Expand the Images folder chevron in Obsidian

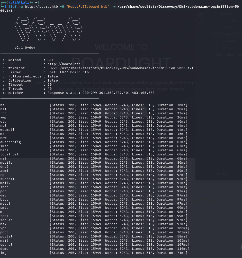click(222, 21)
